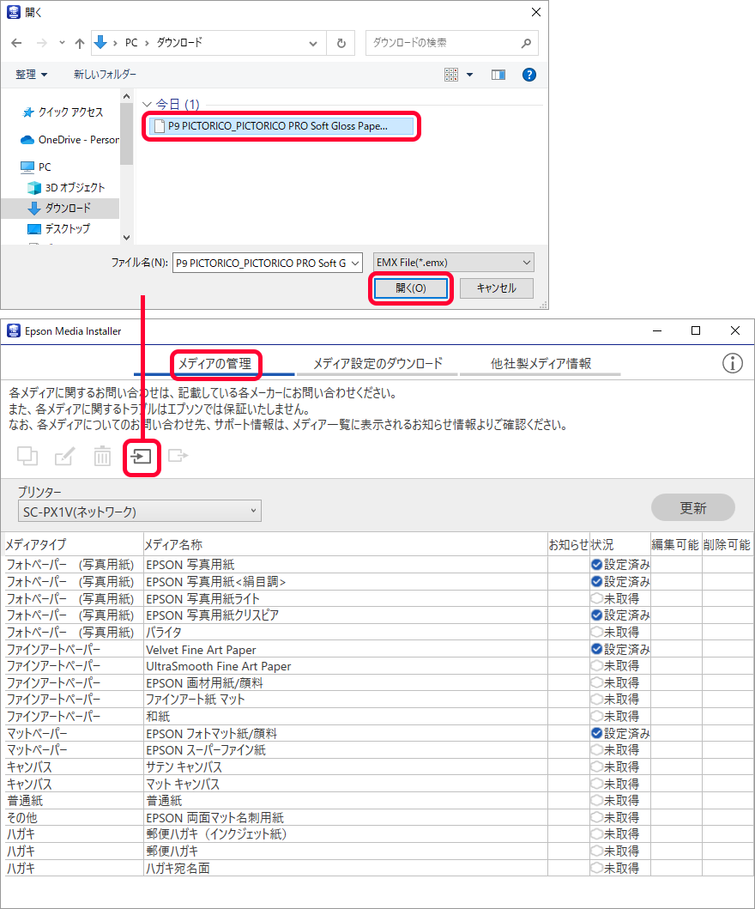Click the pencil edit media icon
Screen dimensions: 755x909
pyautogui.click(x=64, y=457)
